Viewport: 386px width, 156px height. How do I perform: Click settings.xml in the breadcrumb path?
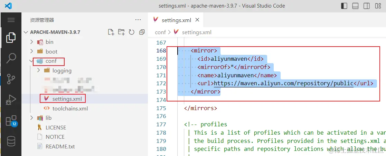(197, 32)
